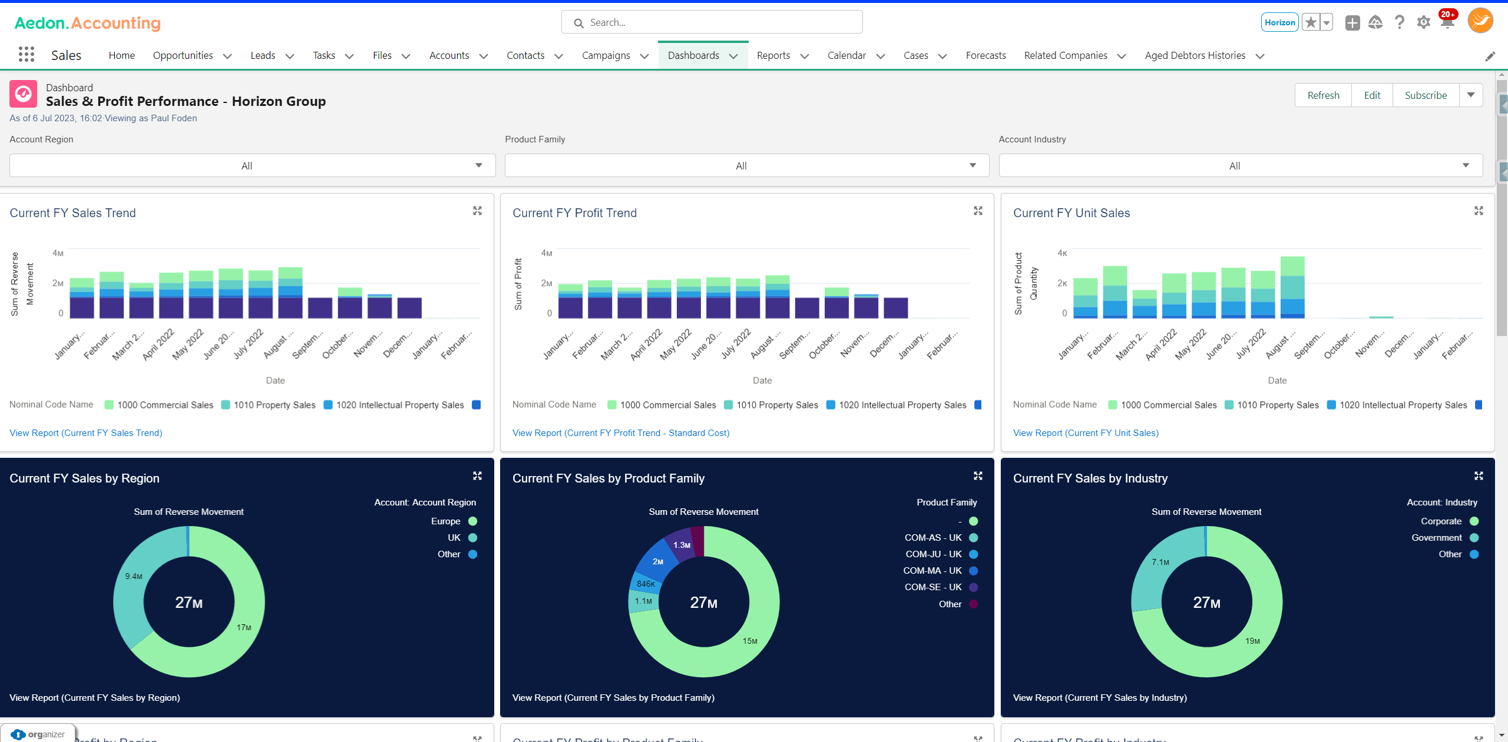
Task: View Report Current FY Sales Trend link
Action: [85, 432]
